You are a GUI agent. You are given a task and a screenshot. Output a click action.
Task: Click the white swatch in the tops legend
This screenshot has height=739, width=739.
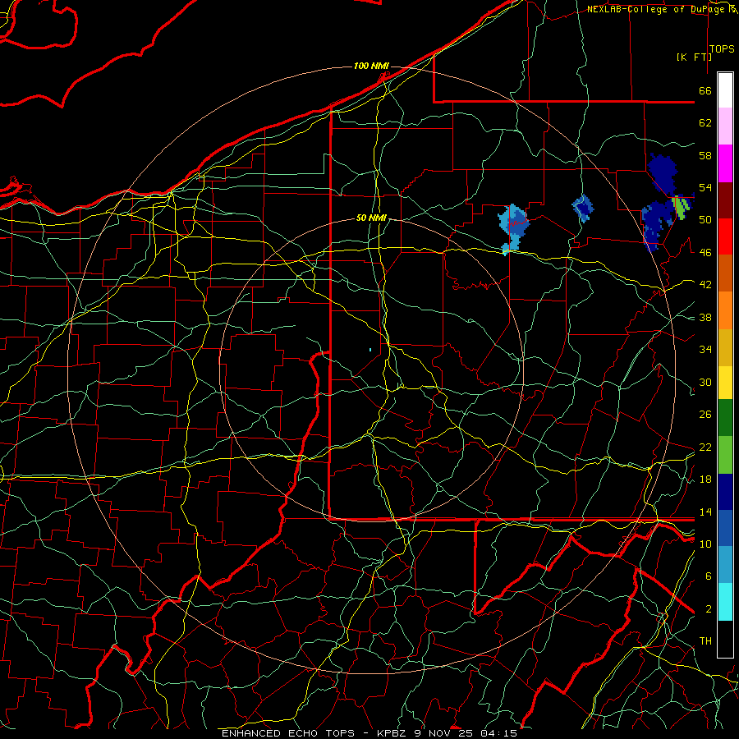click(725, 90)
